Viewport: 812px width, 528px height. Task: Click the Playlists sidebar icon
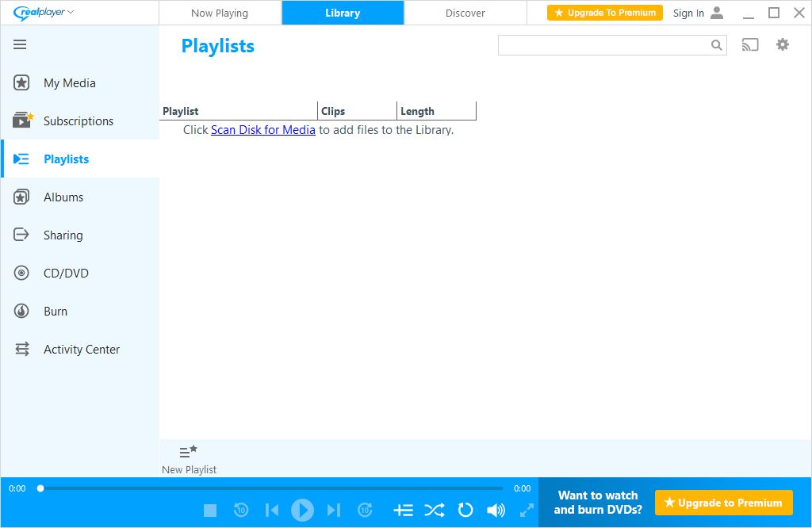point(21,159)
